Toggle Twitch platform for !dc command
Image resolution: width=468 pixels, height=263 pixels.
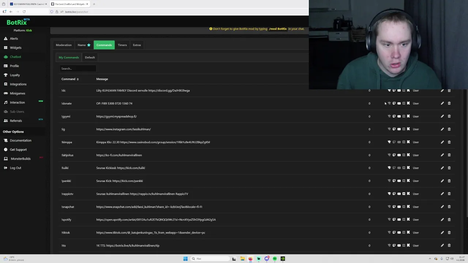394,90
